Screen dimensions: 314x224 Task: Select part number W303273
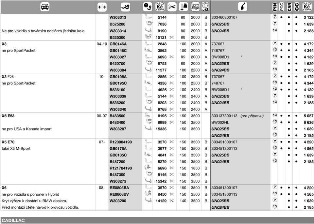(x=118, y=181)
